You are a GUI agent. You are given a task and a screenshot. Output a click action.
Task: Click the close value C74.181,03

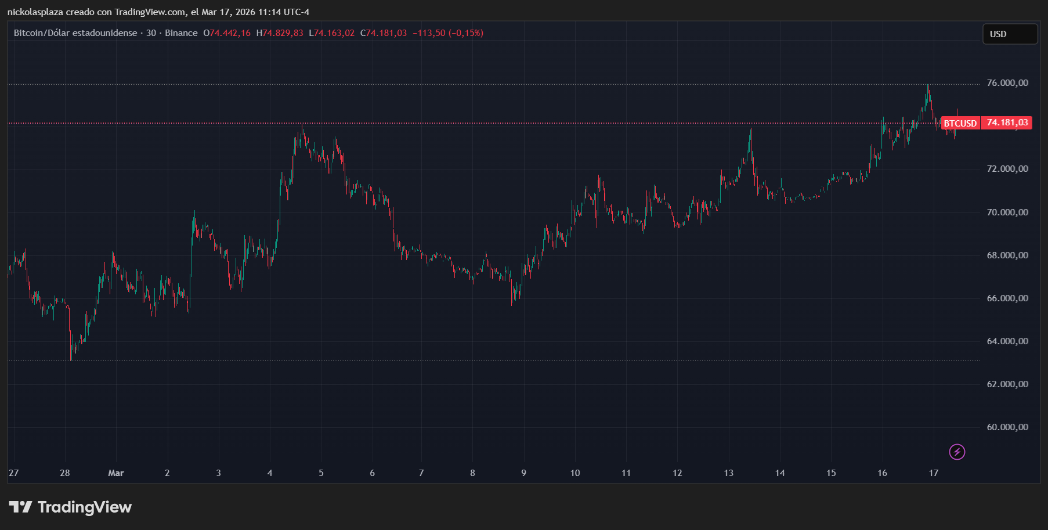(x=384, y=33)
